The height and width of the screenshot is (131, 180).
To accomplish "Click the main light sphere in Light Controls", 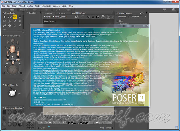I will [x=12, y=93].
